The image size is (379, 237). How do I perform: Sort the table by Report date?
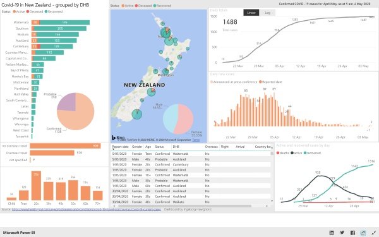120,147
